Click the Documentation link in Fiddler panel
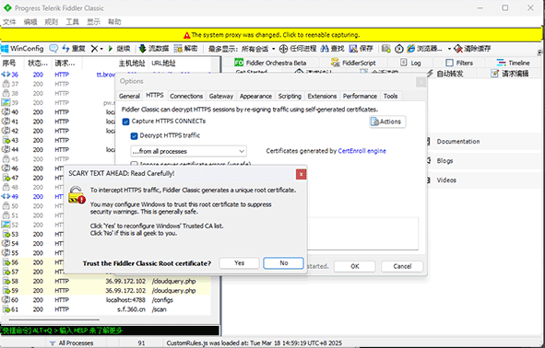 (x=458, y=142)
